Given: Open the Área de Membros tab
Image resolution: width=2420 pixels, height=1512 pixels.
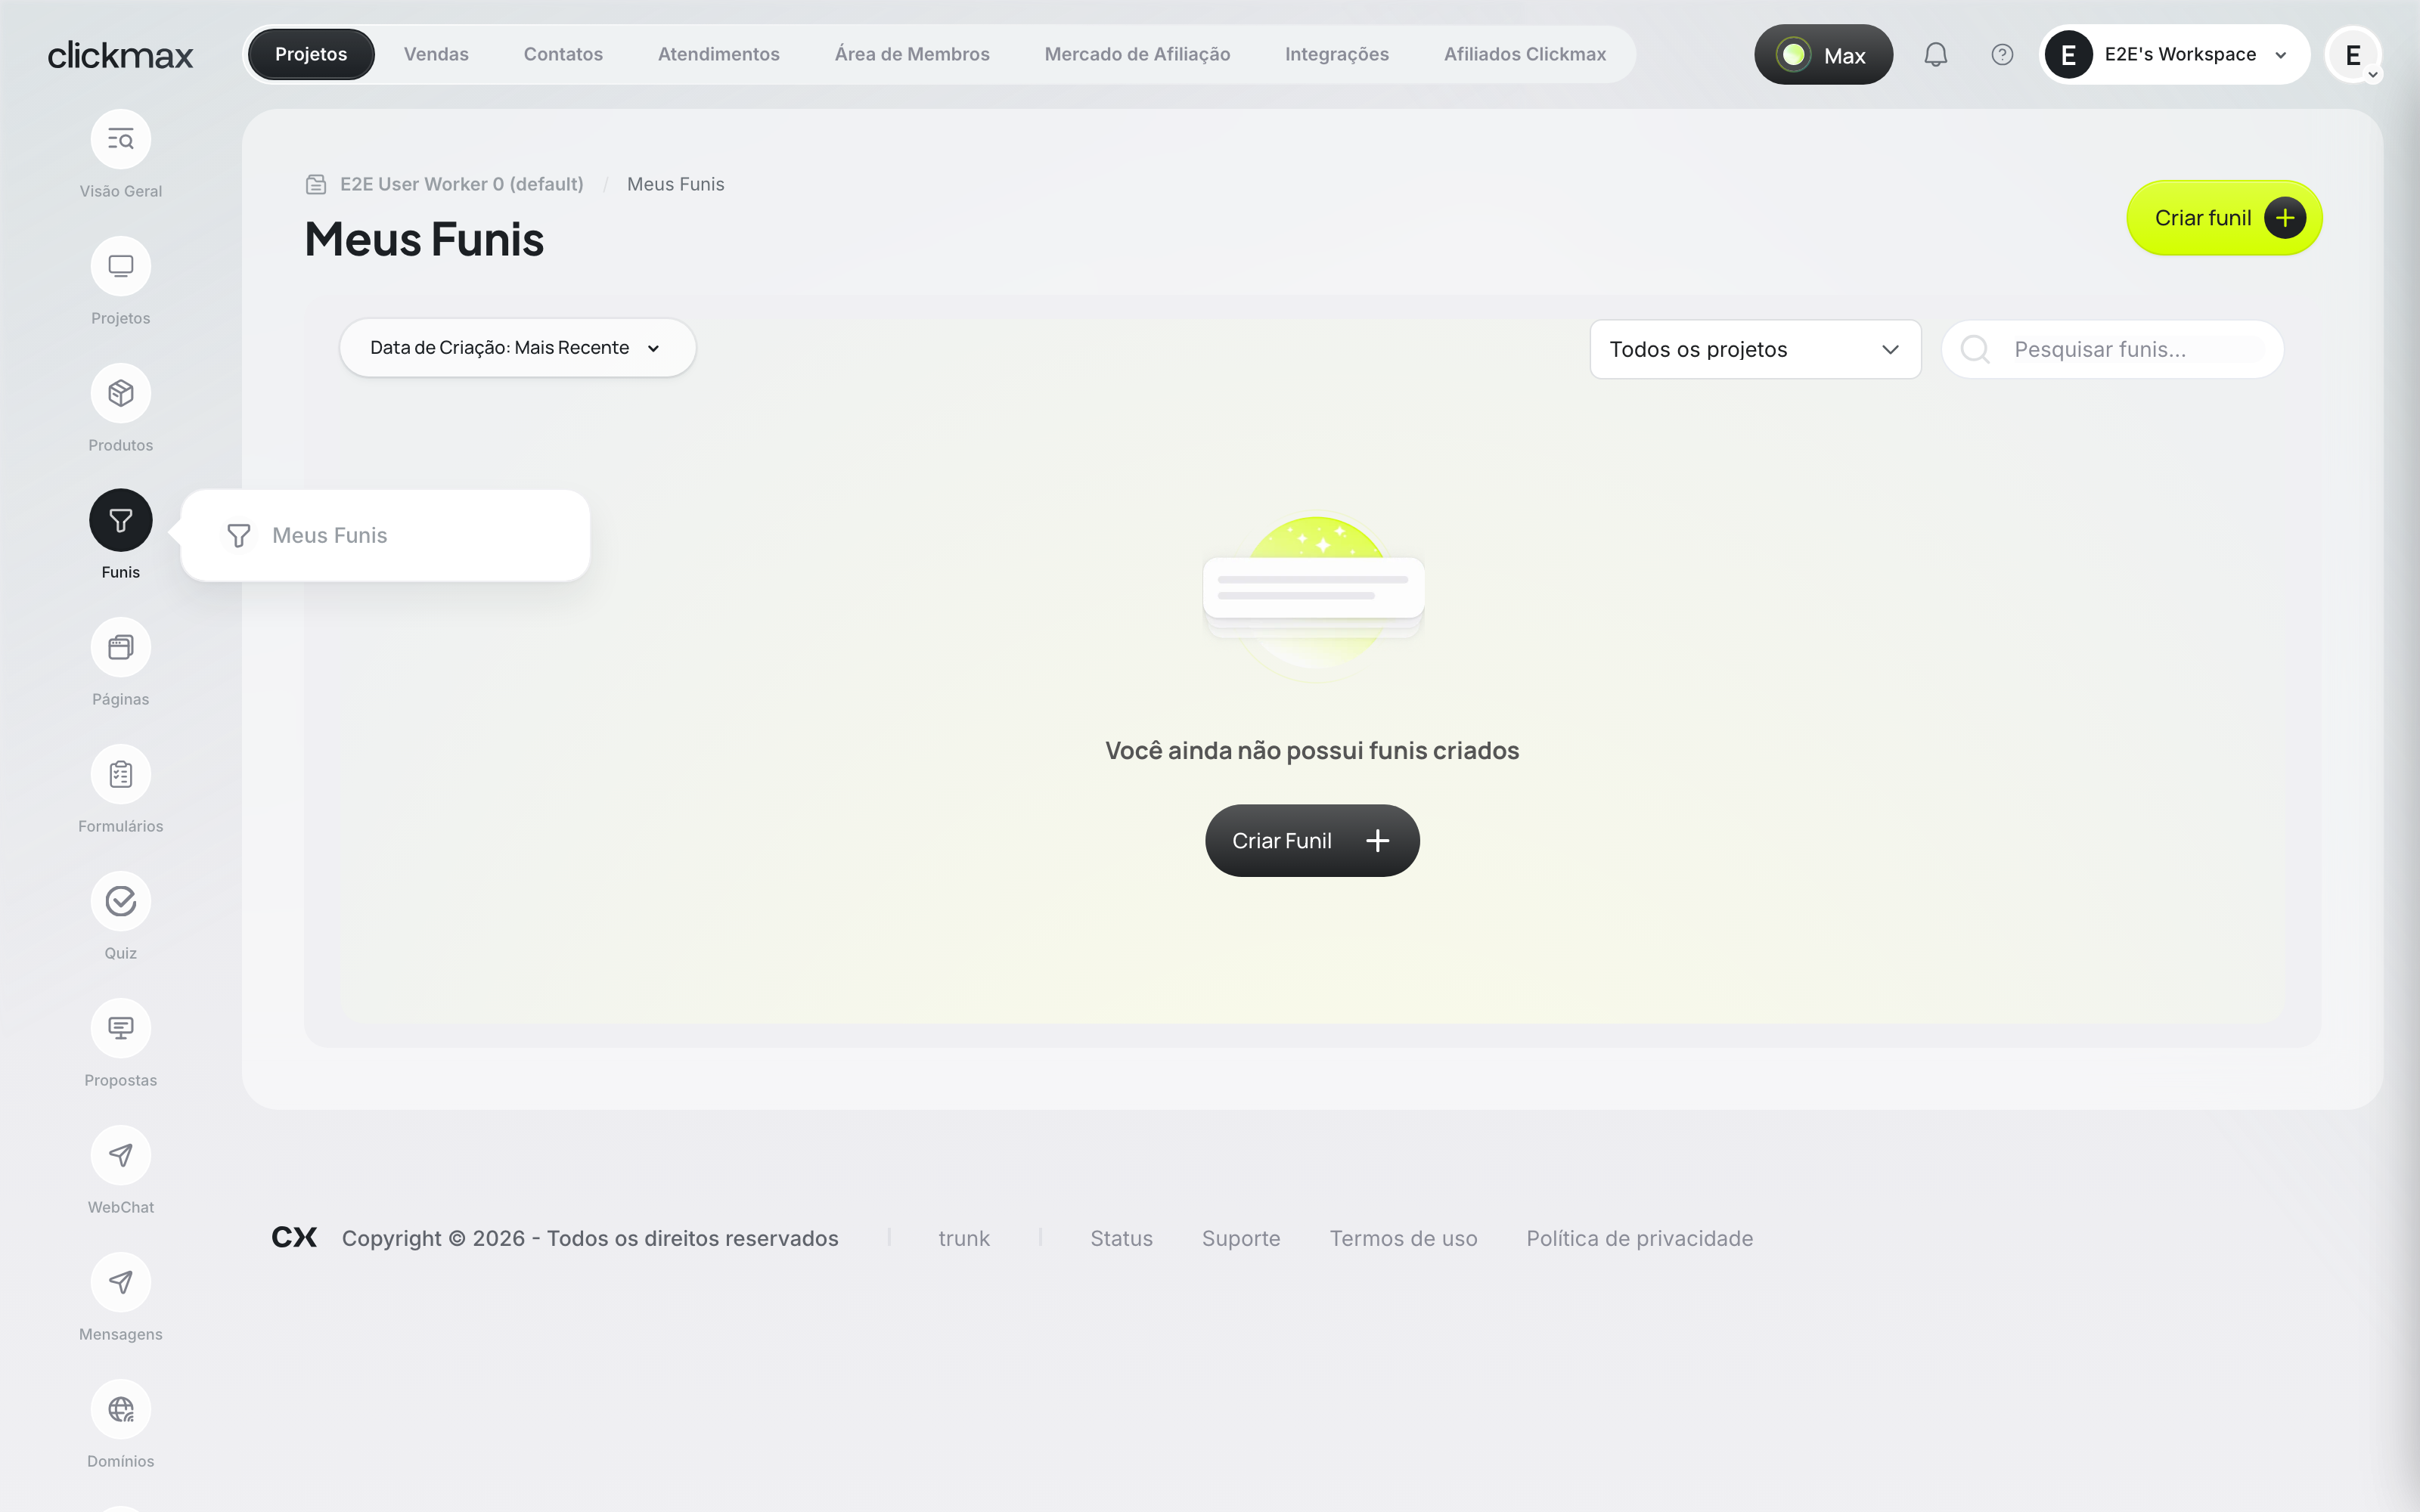Looking at the screenshot, I should tap(912, 54).
